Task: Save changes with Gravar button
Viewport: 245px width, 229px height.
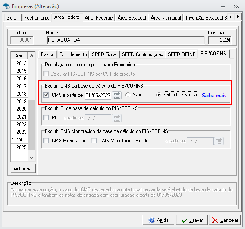Action: pyautogui.click(x=191, y=220)
